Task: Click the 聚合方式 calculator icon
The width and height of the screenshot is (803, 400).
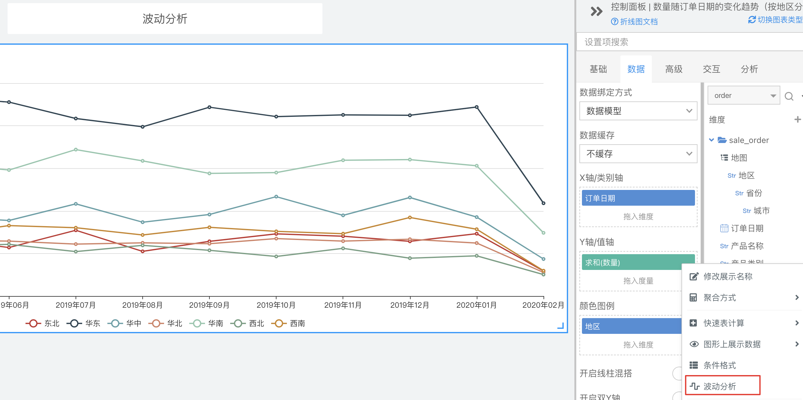Action: 693,298
